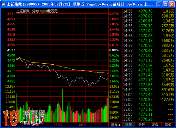This screenshot has height=128, width=176.
Task: Select the 4389 price axis label
Action: [11, 76]
